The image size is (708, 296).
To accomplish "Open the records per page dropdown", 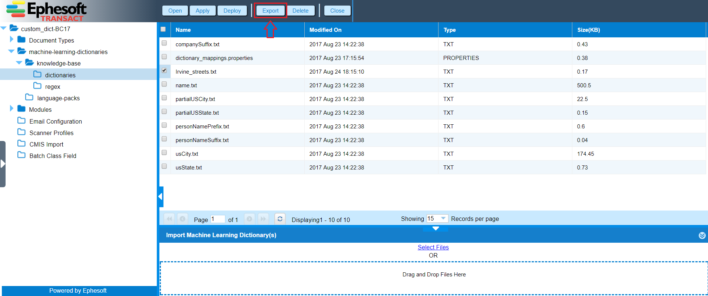I will click(x=443, y=218).
